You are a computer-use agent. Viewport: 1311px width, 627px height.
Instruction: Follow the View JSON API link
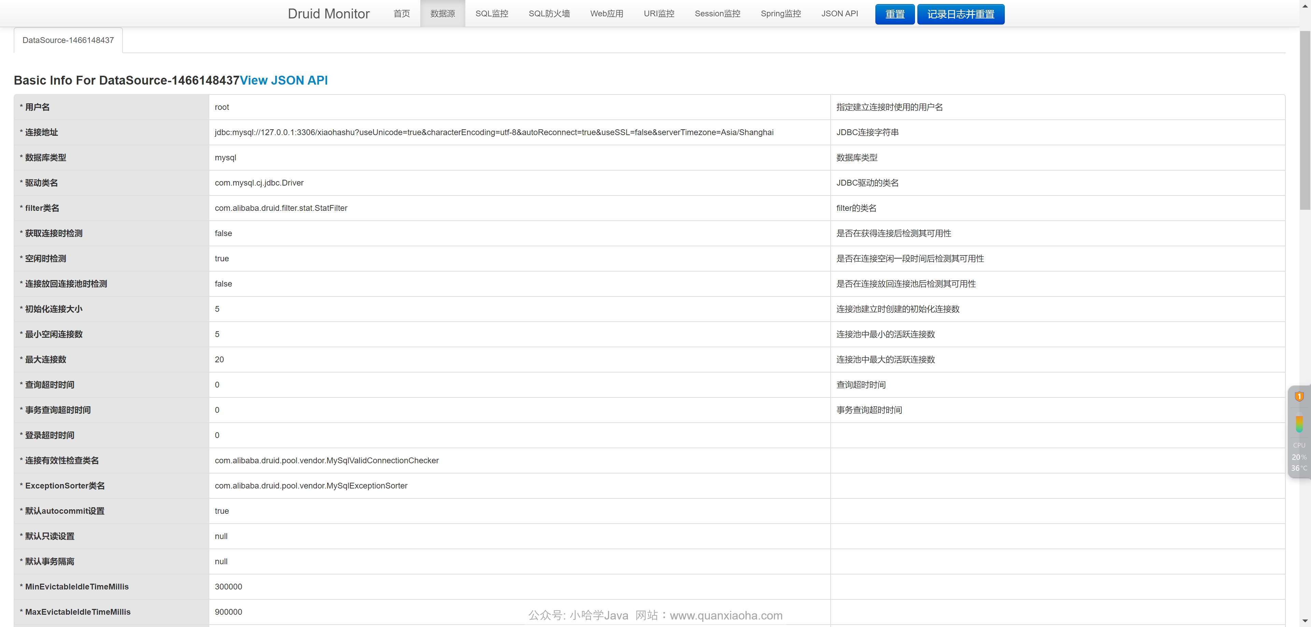point(283,81)
